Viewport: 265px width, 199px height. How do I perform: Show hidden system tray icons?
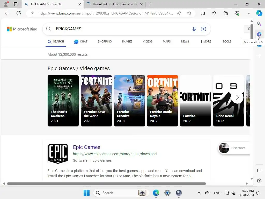(x=199, y=193)
